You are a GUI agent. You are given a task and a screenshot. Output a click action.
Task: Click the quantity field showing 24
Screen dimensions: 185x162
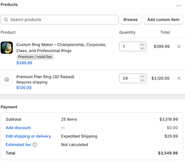tap(133, 78)
